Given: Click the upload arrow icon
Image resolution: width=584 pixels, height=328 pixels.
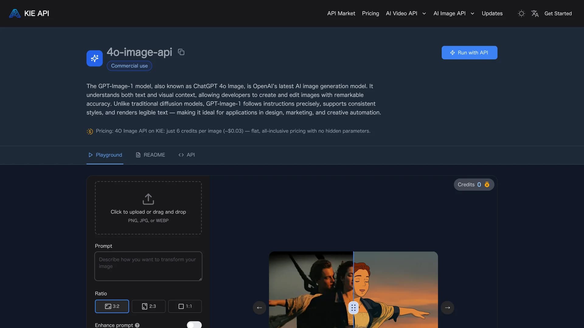Looking at the screenshot, I should (x=148, y=199).
